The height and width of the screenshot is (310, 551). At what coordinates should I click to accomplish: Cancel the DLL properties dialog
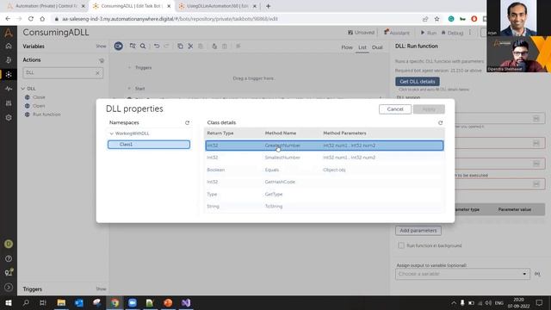(x=395, y=109)
